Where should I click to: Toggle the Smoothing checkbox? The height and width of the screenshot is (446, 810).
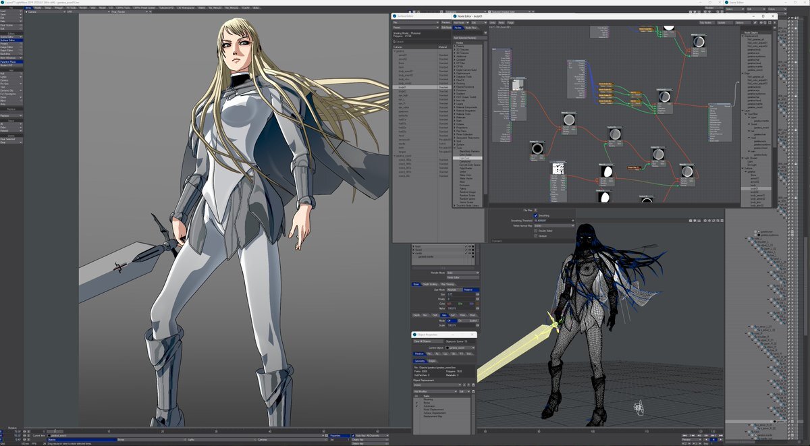point(535,216)
